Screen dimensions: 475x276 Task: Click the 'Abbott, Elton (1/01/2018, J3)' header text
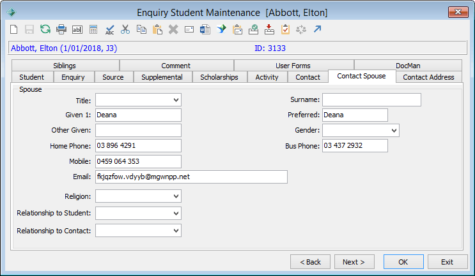tap(64, 48)
